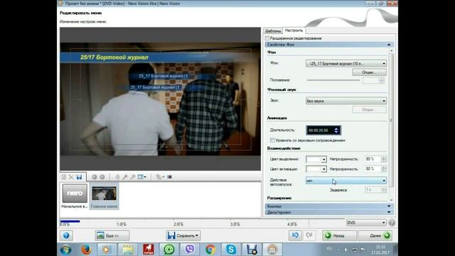The image size is (455, 256).
Task: Click the dark rectangle icon at toolbar end
Action: tap(169, 177)
